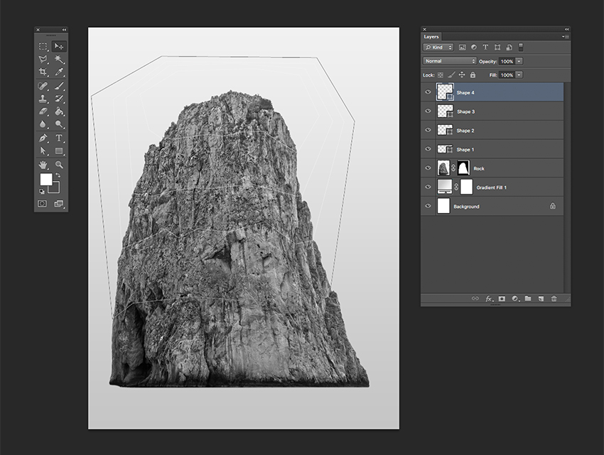The width and height of the screenshot is (604, 455).
Task: Toggle Quick Mask mode
Action: point(43,204)
